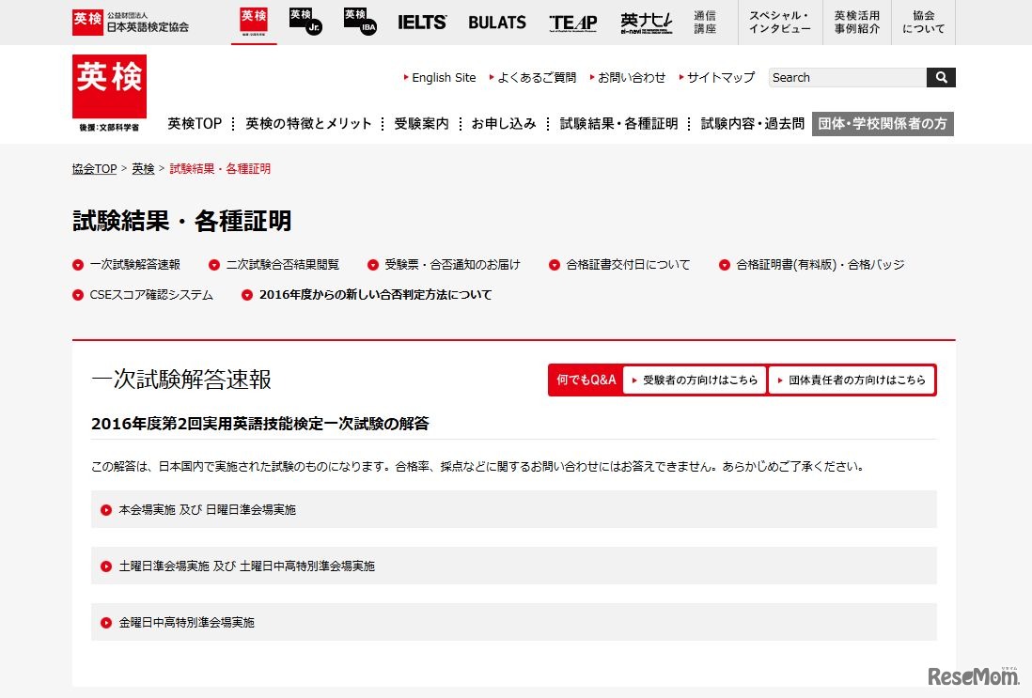Select 試験結果・各種証明 in main navigation
This screenshot has height=698, width=1032.
[618, 124]
